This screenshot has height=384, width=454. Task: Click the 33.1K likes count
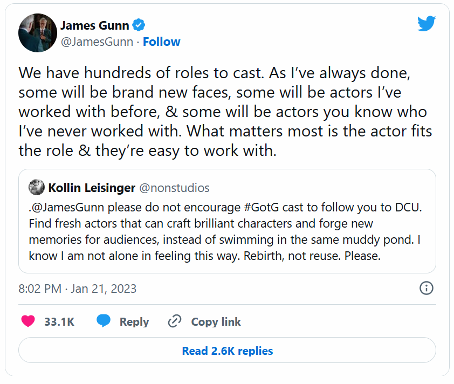[x=59, y=322]
